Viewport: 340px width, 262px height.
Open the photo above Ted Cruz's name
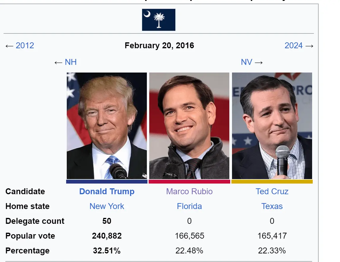[x=272, y=126]
